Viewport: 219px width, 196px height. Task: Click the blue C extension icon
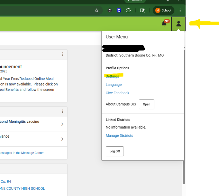click(119, 10)
